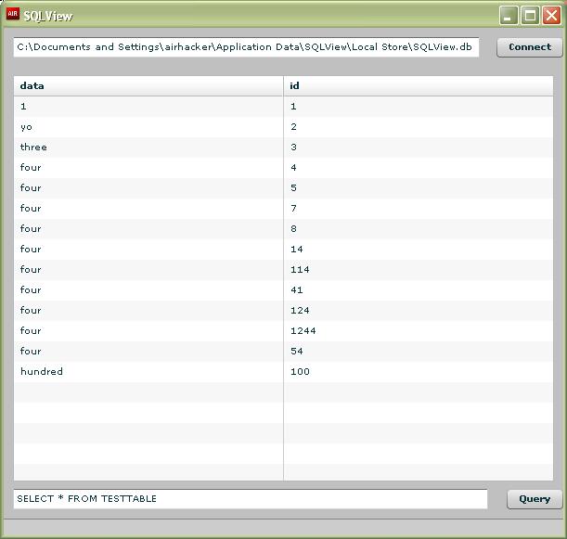Minimize the SQLView window
Screen dimensions: 567x539
click(509, 16)
